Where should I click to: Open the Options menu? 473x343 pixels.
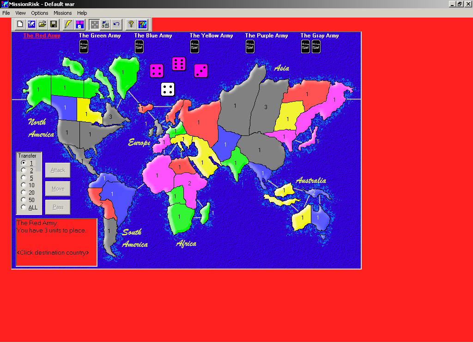tap(40, 13)
